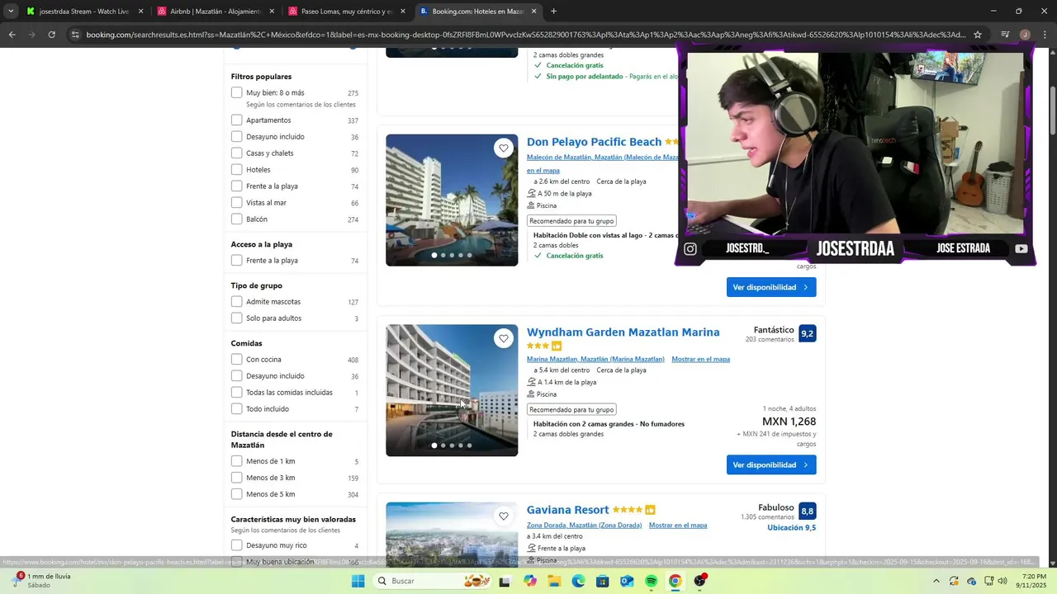The width and height of the screenshot is (1057, 594).
Task: Enable the Apartamentos filter
Action: pos(237,120)
